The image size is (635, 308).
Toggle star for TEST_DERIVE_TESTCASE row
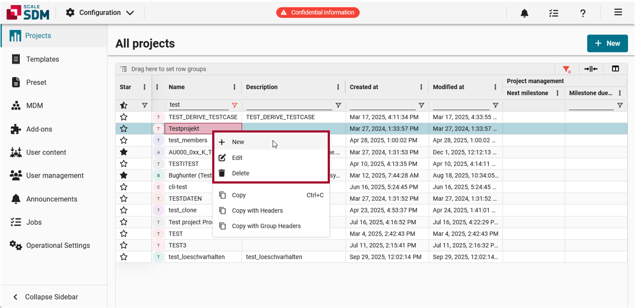124,117
